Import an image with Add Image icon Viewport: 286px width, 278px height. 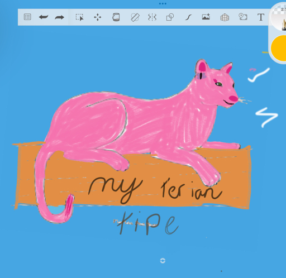[x=206, y=17]
